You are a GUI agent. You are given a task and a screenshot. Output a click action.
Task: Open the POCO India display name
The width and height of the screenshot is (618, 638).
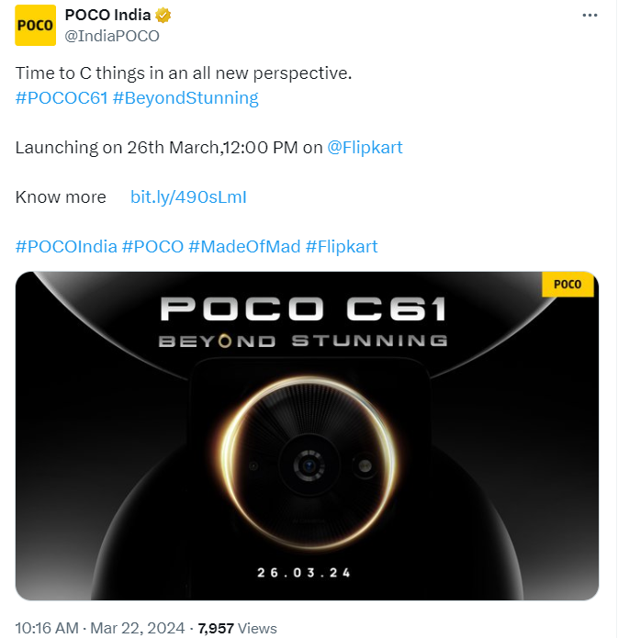tap(107, 16)
